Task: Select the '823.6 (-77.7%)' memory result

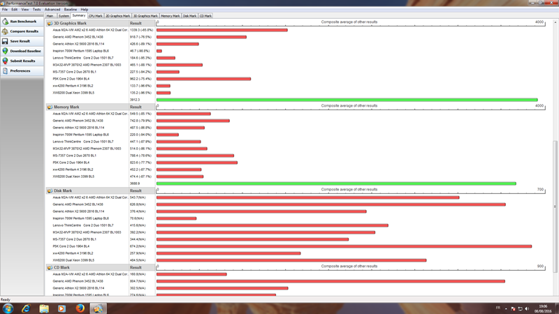Action: [141, 163]
